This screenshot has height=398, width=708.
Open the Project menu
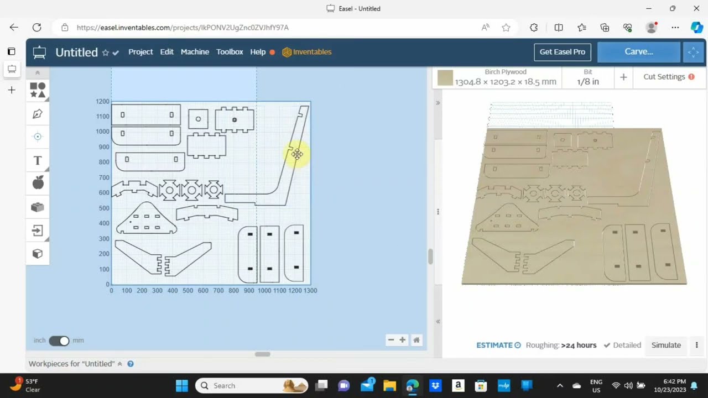(x=140, y=52)
